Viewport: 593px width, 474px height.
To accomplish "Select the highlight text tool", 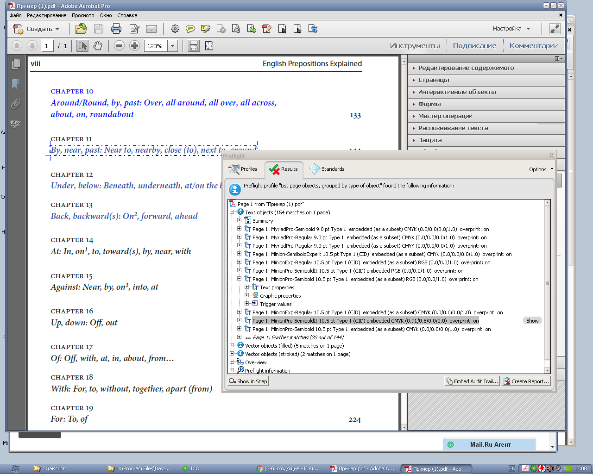I will [206, 29].
